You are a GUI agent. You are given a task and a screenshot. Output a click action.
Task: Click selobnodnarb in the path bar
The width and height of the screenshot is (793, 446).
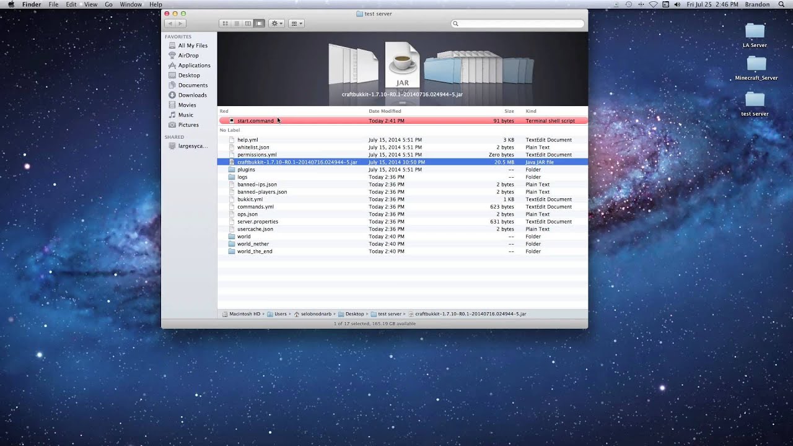[313, 314]
